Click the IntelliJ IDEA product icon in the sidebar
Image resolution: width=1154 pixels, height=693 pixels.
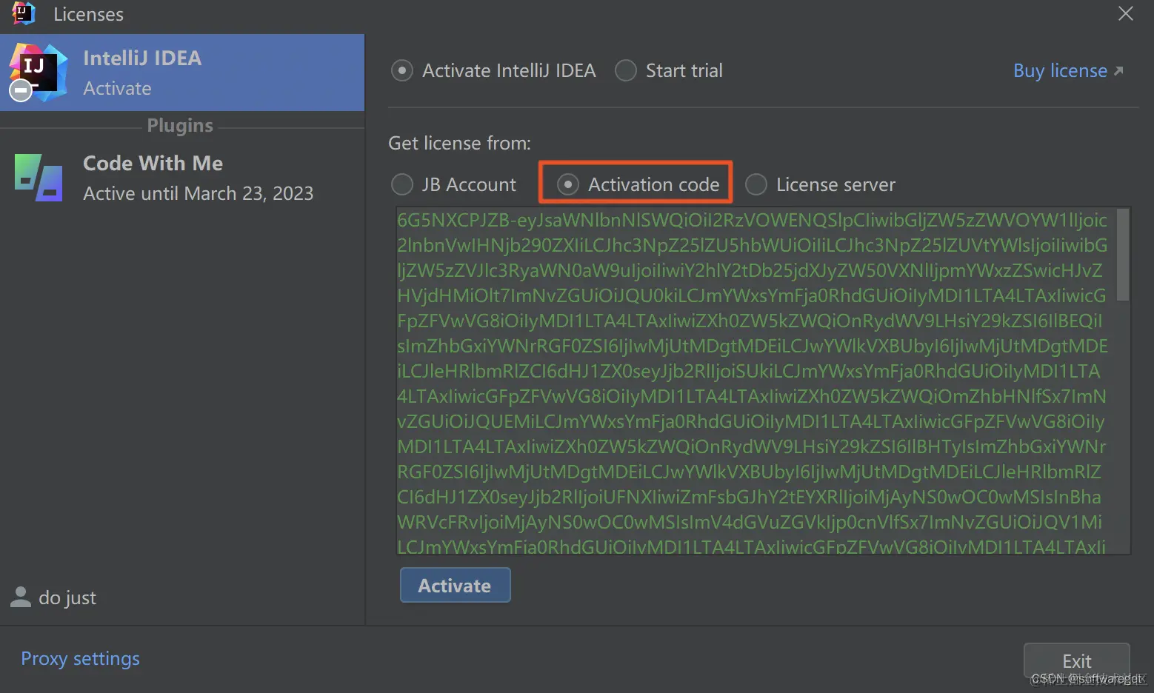[37, 73]
